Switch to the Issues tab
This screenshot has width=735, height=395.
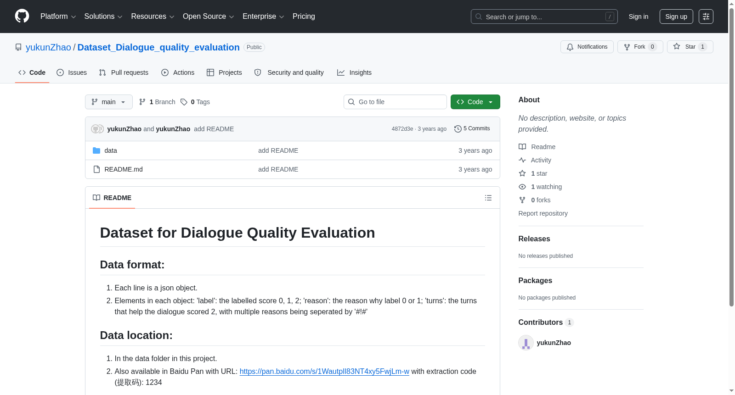(72, 72)
